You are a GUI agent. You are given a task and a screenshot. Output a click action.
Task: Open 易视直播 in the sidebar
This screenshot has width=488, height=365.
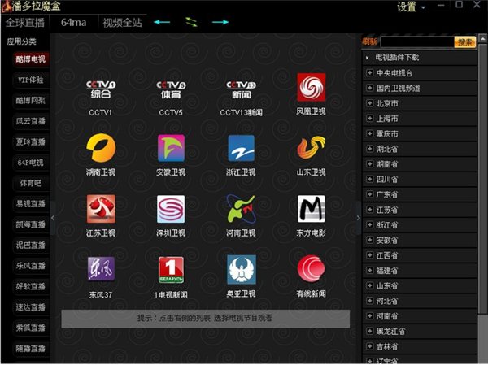31,204
